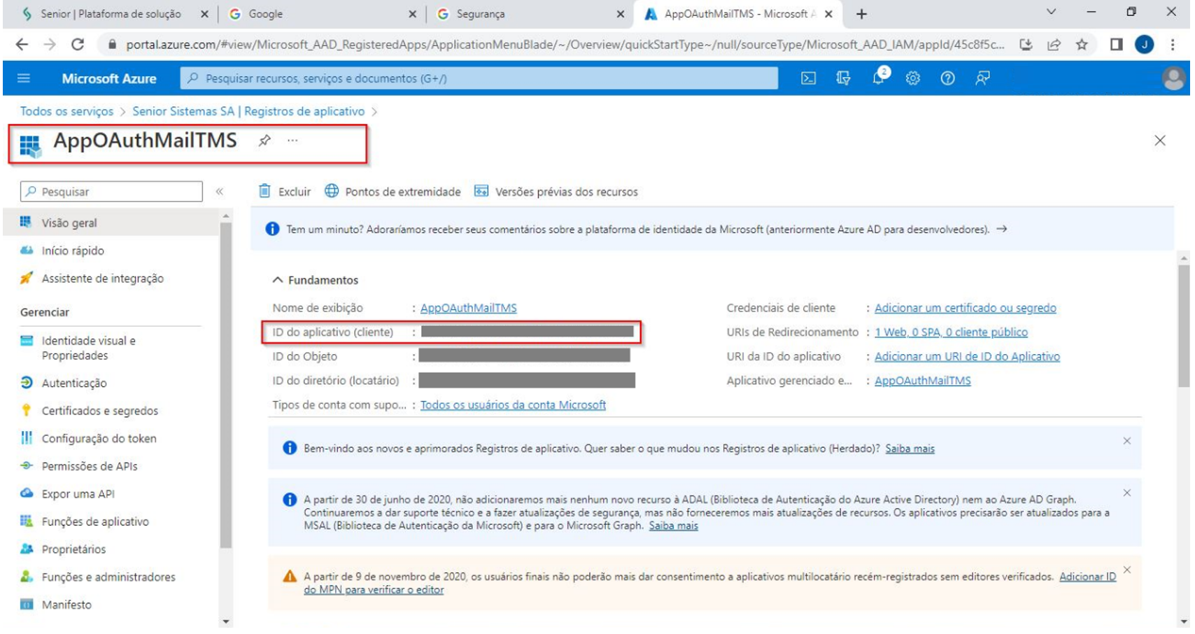Open the 1 Web, 0 SPA redirect URIs link
Viewport: 1195px width, 634px height.
click(x=952, y=332)
